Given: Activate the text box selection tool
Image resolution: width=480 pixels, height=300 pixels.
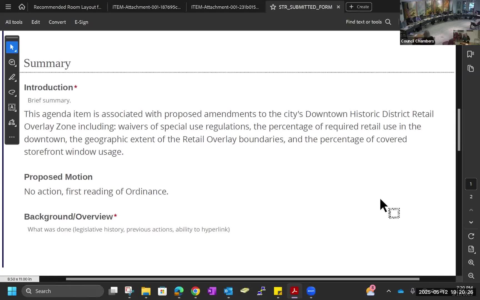Looking at the screenshot, I should [12, 107].
